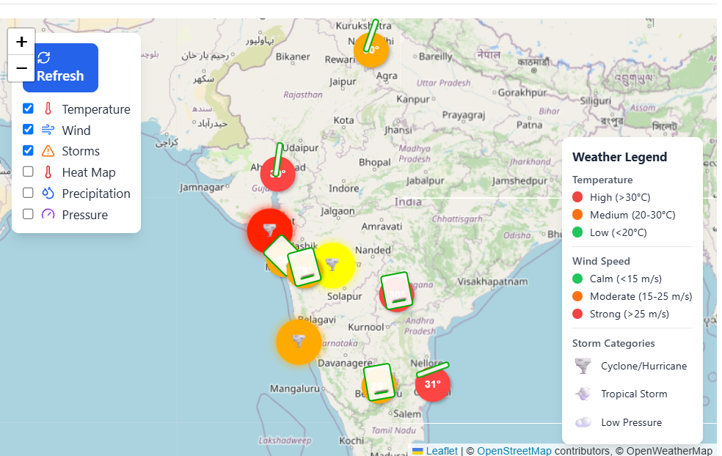Image resolution: width=722 pixels, height=456 pixels.
Task: Click the Temperature thermometer icon
Action: (48, 109)
